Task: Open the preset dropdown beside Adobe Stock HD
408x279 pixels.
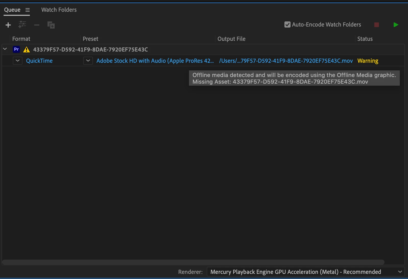Action: click(x=88, y=61)
